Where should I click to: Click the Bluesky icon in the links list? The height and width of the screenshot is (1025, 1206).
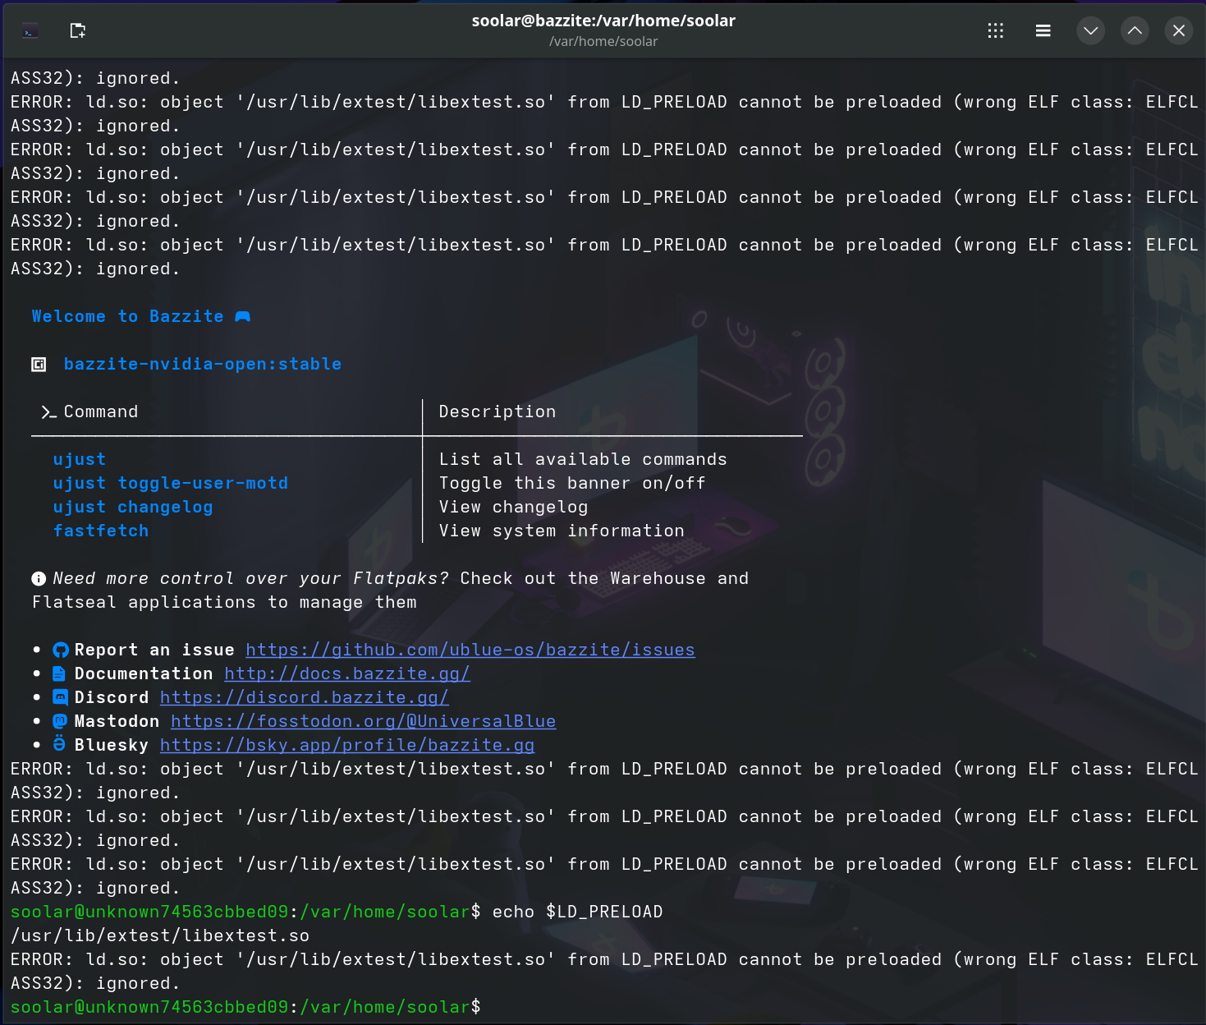click(x=59, y=745)
